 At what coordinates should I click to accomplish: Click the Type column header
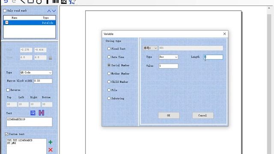pos(46,18)
